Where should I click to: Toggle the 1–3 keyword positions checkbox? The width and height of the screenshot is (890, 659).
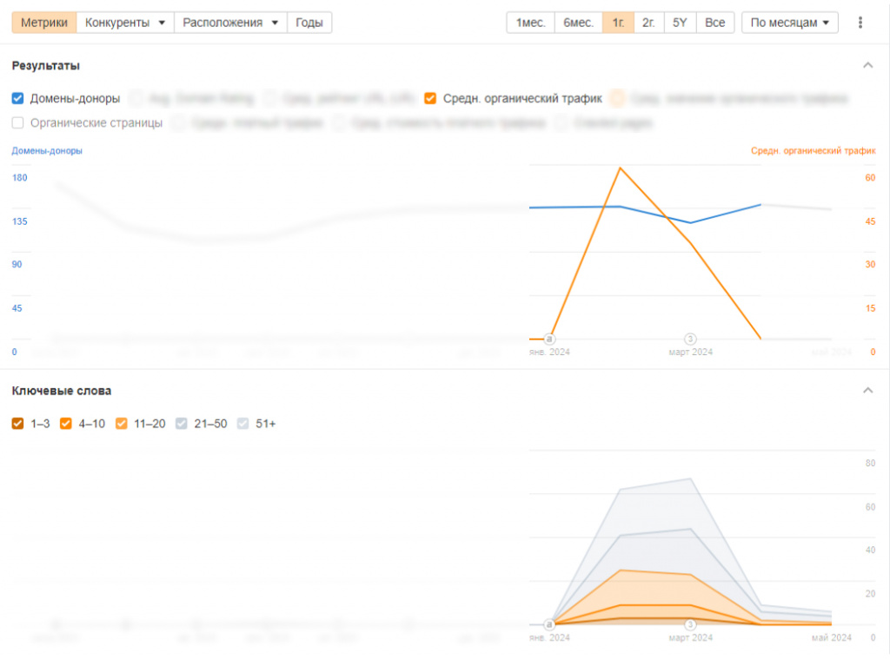click(17, 424)
